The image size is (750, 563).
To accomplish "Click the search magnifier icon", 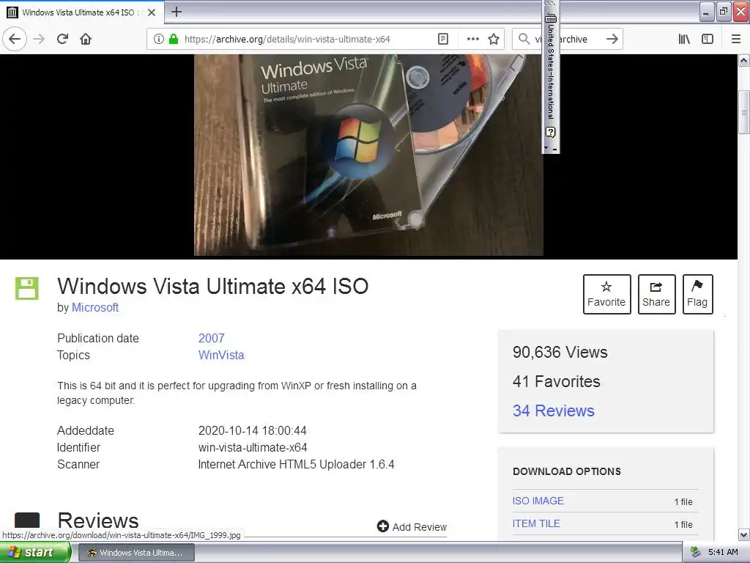I will (x=524, y=40).
